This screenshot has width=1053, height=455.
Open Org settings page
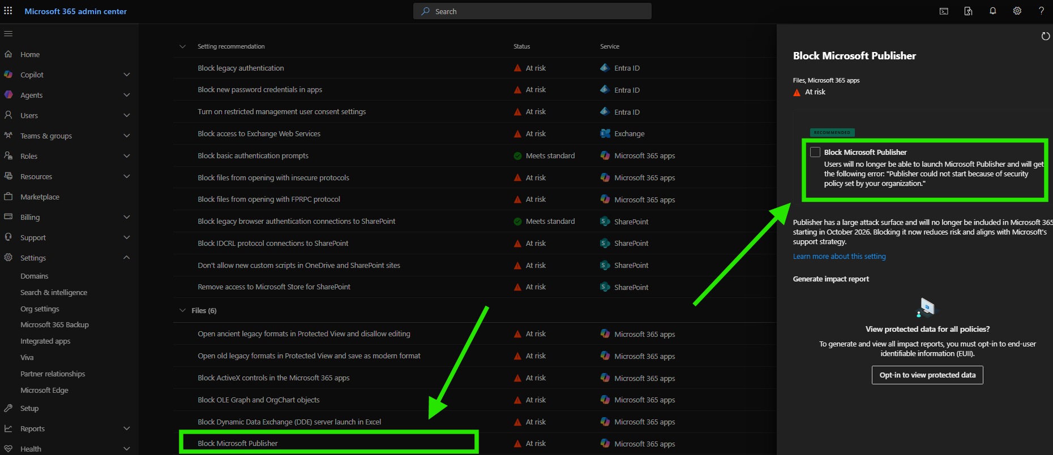point(40,309)
